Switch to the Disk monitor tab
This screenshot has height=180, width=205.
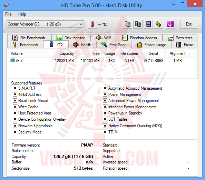tap(71, 38)
